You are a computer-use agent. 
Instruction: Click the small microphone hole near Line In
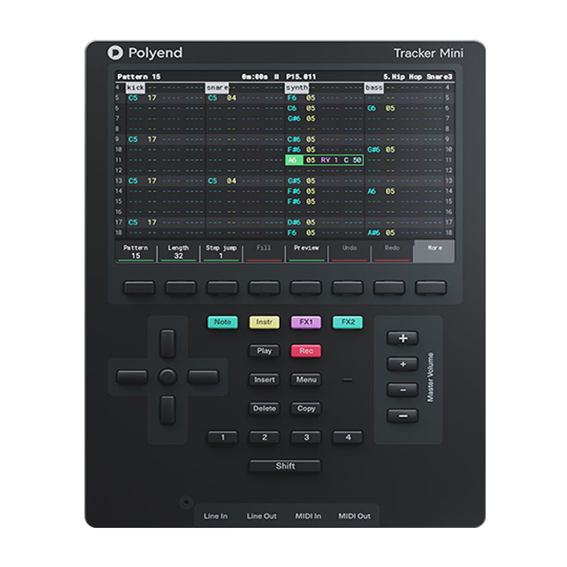[186, 502]
